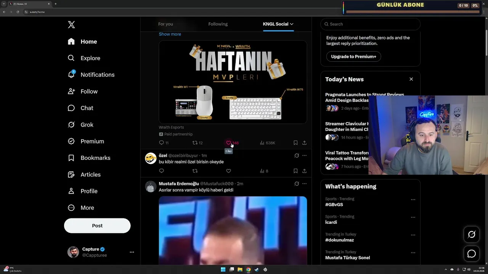Click the X logo in the sidebar

pyautogui.click(x=71, y=25)
